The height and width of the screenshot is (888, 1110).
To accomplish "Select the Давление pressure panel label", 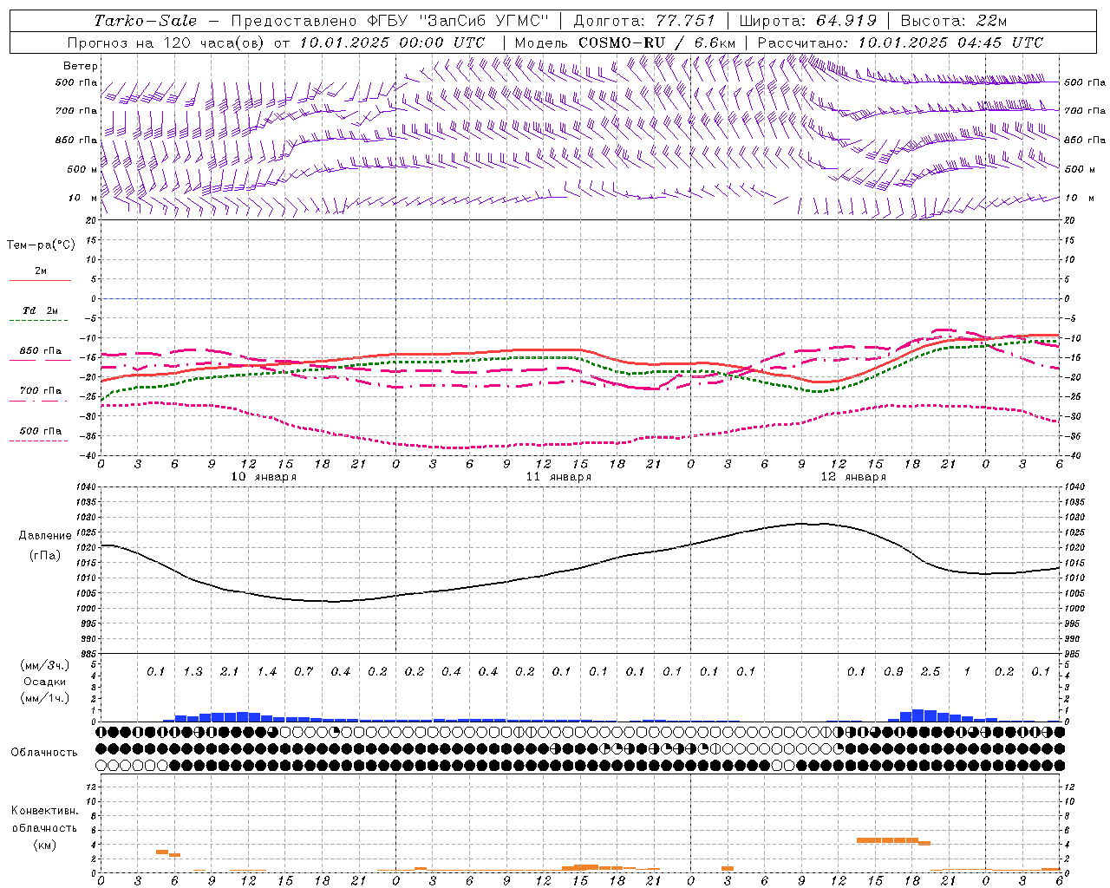I will pyautogui.click(x=45, y=536).
